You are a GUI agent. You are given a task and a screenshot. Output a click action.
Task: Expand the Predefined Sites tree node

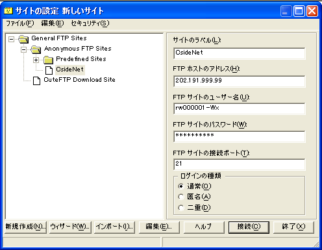coord(36,60)
